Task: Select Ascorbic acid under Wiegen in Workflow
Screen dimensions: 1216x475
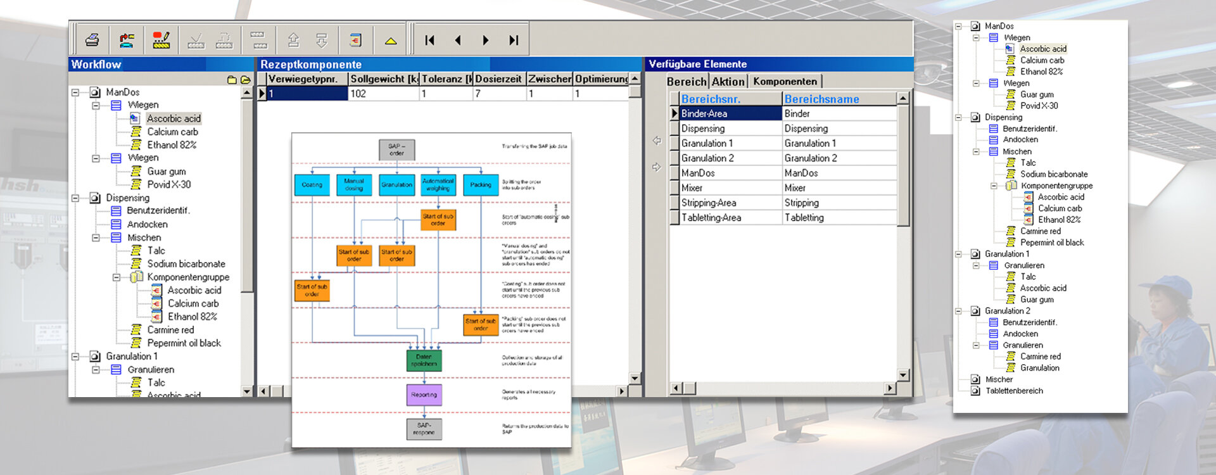Action: (x=174, y=118)
